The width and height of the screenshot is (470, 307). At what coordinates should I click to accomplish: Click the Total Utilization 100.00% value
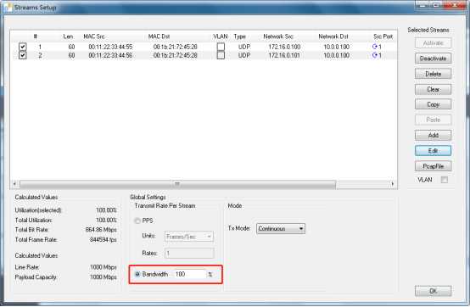106,220
